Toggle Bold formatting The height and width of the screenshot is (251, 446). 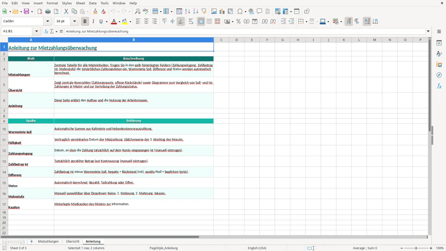tap(85, 22)
